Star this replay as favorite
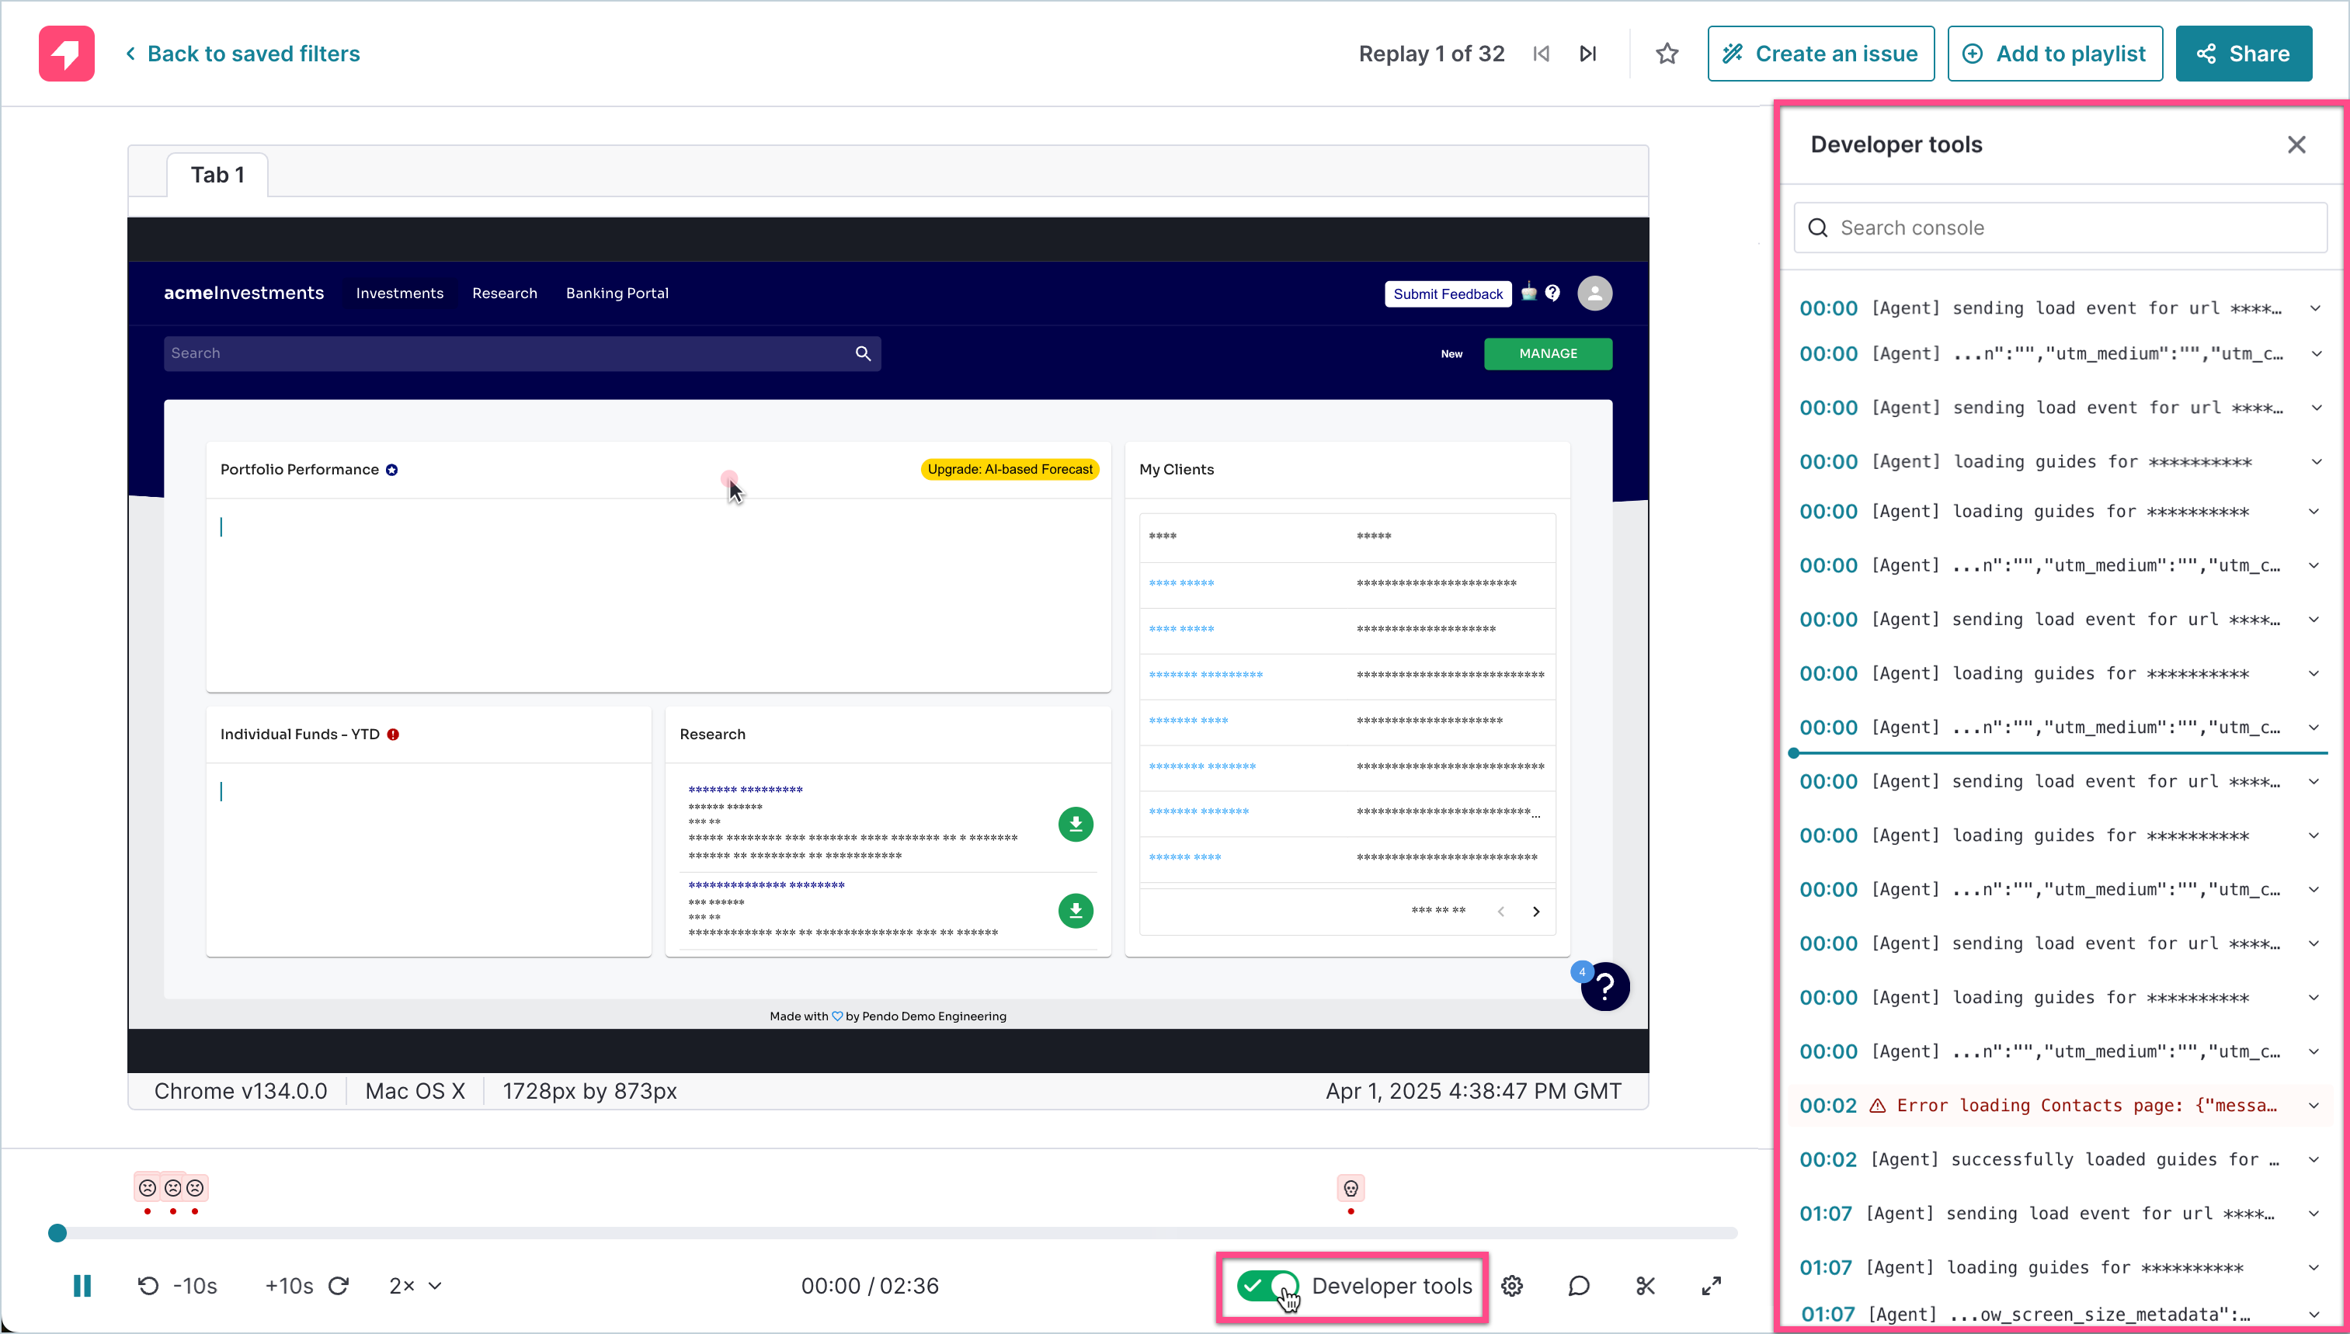2350x1334 pixels. tap(1667, 54)
